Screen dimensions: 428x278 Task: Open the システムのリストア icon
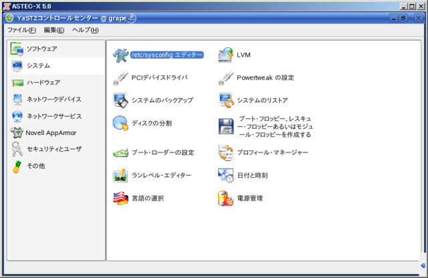pyautogui.click(x=225, y=100)
